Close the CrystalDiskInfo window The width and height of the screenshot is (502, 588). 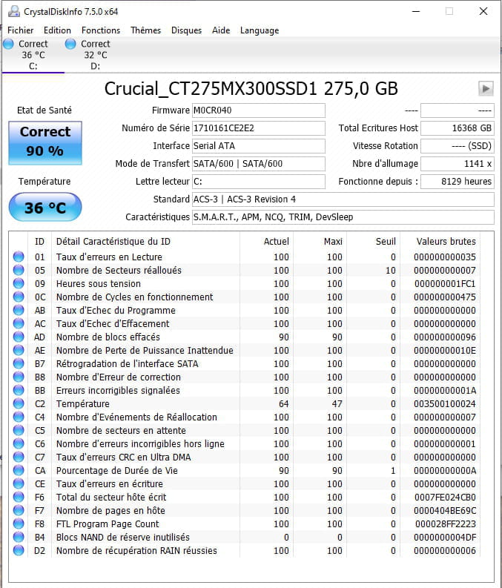(483, 12)
